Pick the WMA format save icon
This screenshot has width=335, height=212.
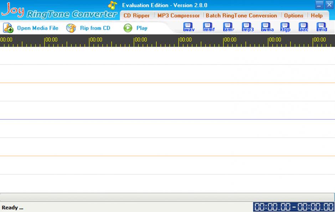pos(267,27)
